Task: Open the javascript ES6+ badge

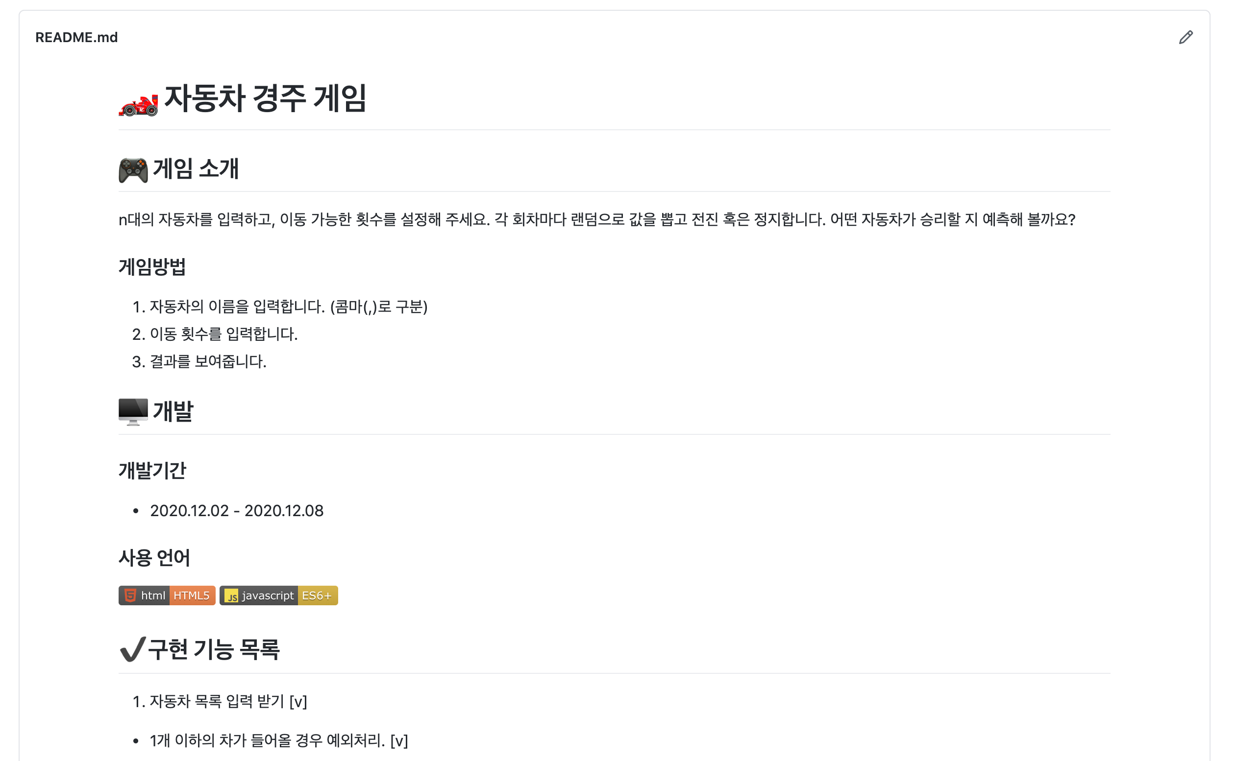Action: click(278, 595)
